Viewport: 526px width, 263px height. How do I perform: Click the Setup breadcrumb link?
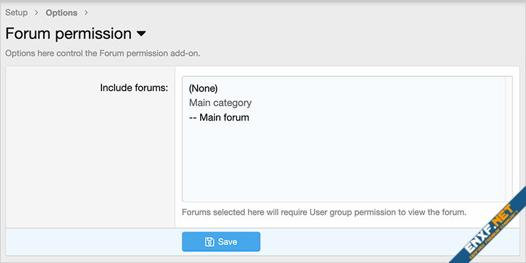point(16,12)
